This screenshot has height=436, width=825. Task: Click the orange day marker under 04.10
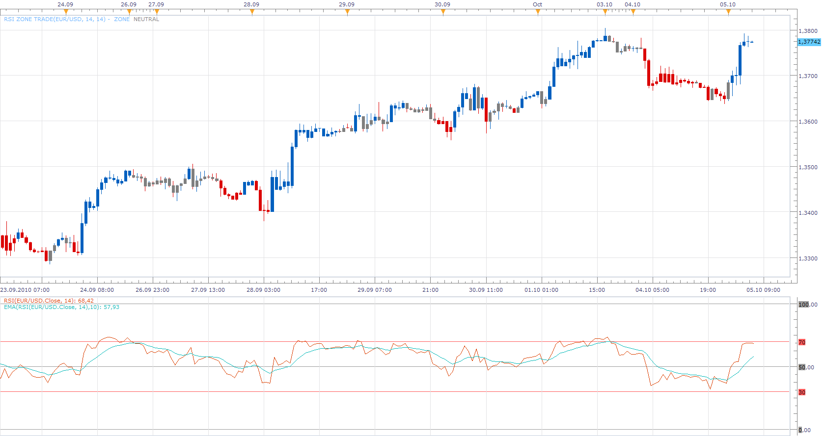633,12
